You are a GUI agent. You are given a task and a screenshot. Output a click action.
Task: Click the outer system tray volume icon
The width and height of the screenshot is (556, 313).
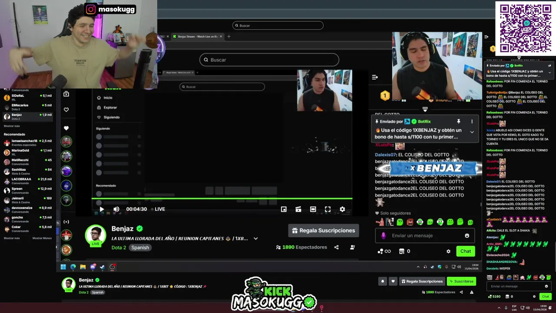tap(528, 308)
